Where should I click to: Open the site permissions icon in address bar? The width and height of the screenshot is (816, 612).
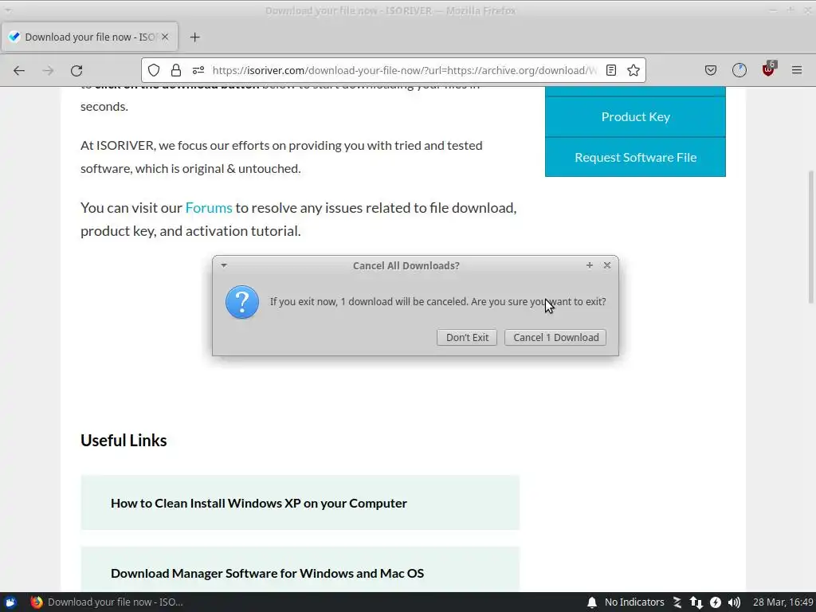tap(198, 70)
